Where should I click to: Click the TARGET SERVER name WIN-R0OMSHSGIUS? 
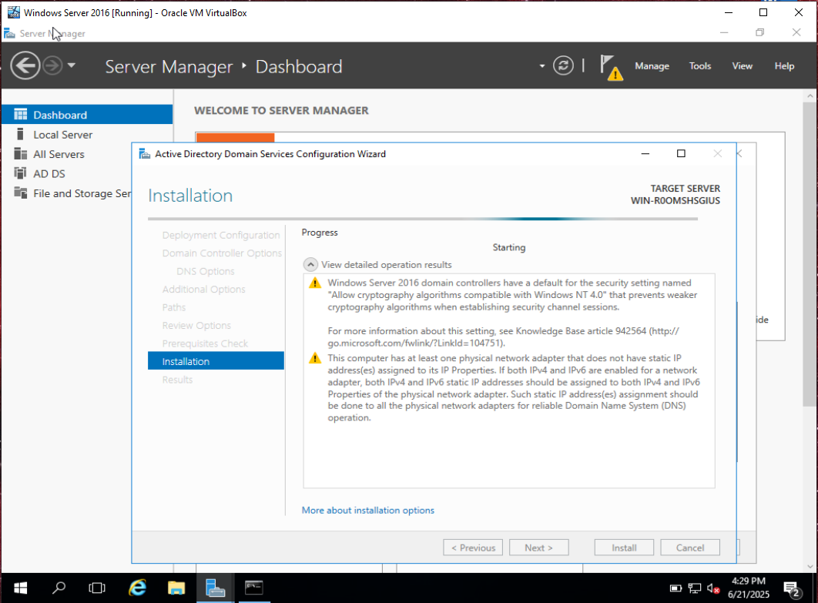click(x=675, y=201)
